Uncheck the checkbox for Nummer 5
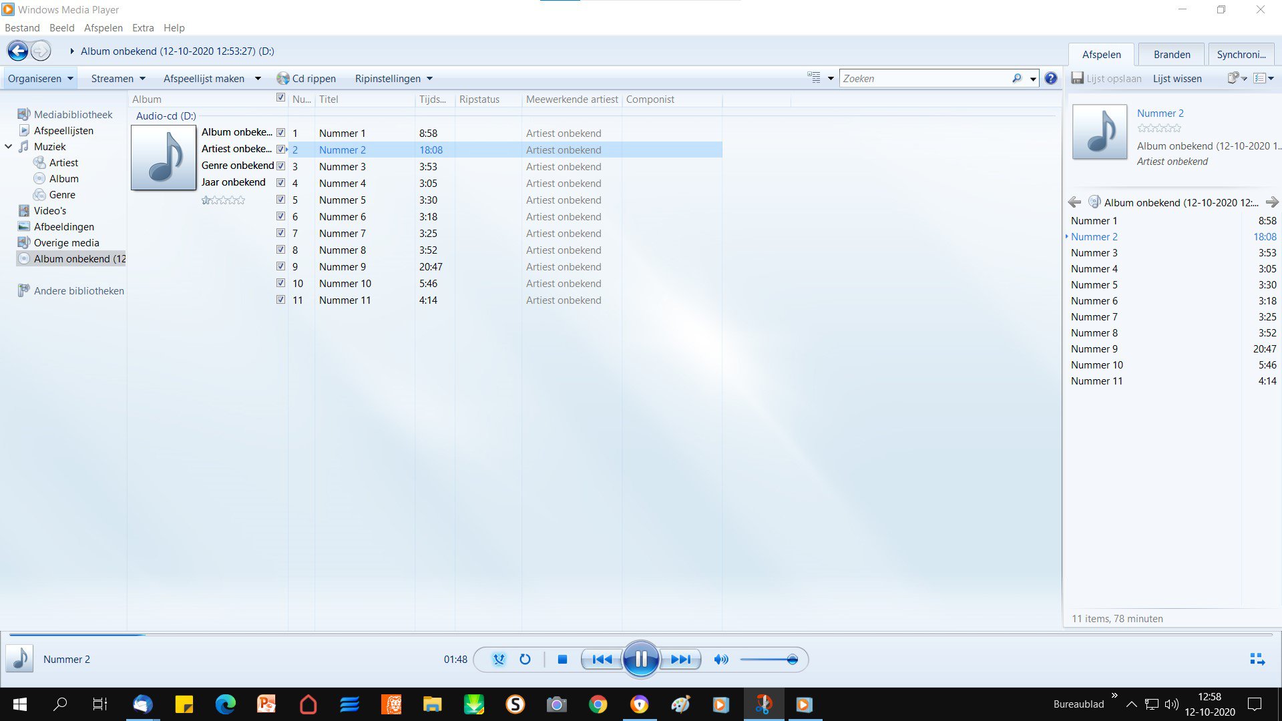Viewport: 1282px width, 721px height. tap(280, 199)
